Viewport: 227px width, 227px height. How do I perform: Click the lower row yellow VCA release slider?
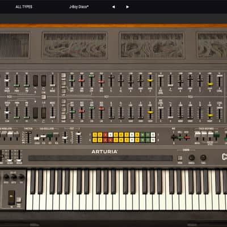click(x=209, y=115)
